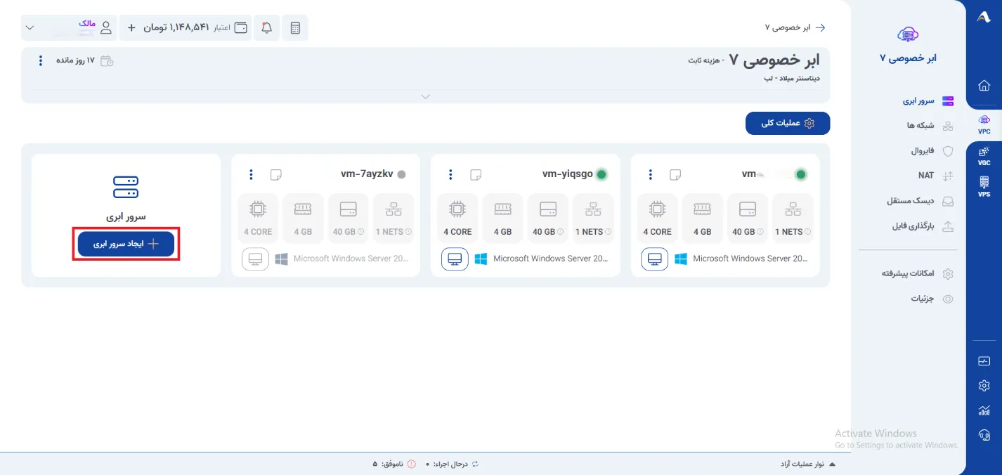
Task: Click the ناموفق: ۵ failed operations status
Action: (394, 464)
